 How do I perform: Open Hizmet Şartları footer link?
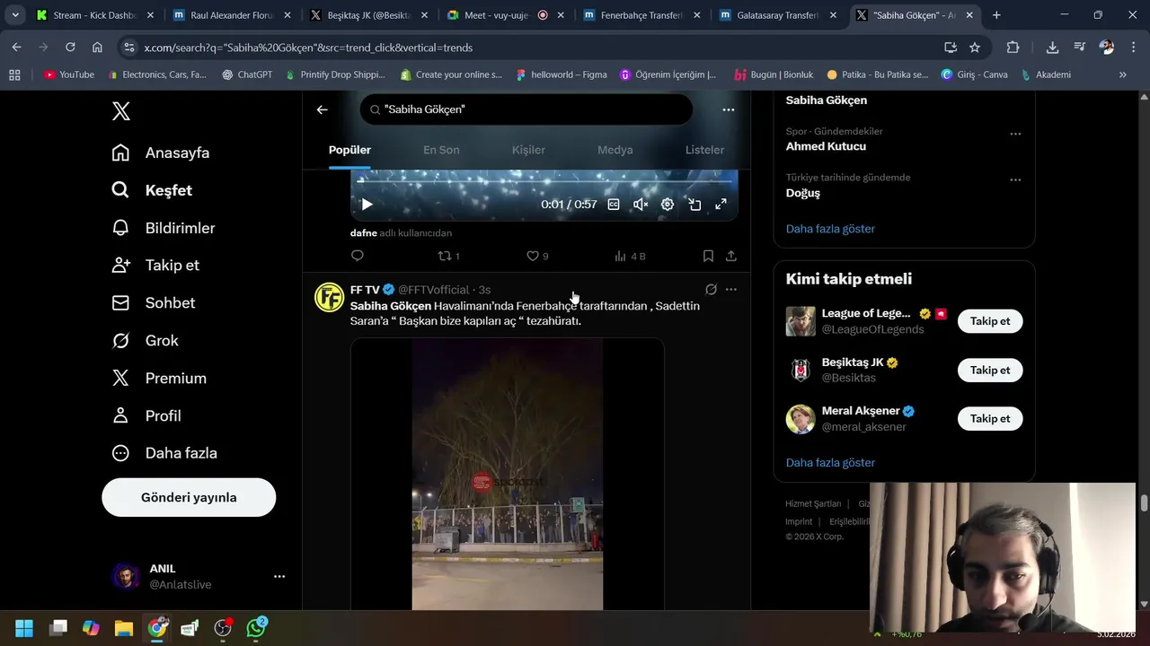[813, 504]
